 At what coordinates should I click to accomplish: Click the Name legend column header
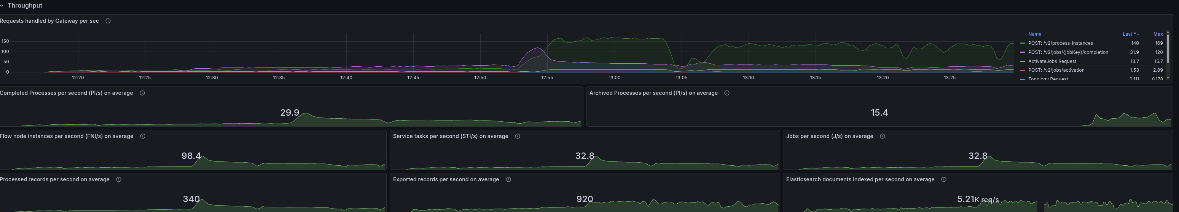(1034, 34)
